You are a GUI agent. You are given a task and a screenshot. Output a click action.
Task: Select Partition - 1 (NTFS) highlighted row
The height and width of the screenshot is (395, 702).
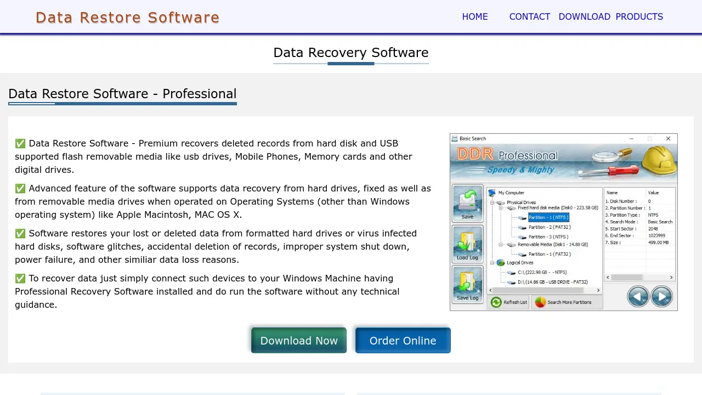(548, 217)
